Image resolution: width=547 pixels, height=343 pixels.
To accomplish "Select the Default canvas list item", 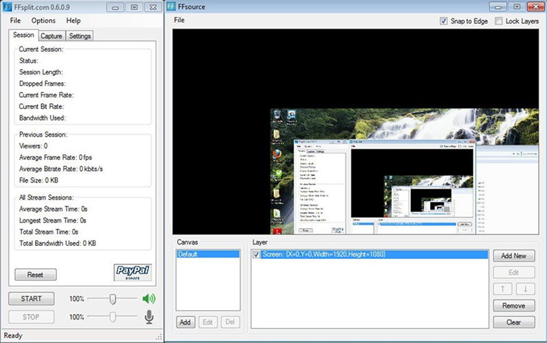I will click(x=208, y=254).
